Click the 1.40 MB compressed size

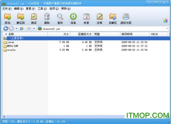(87, 50)
